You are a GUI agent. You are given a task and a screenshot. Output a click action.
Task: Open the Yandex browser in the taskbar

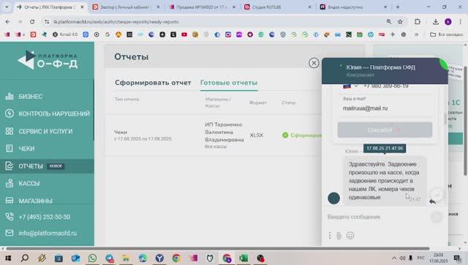tap(159, 258)
